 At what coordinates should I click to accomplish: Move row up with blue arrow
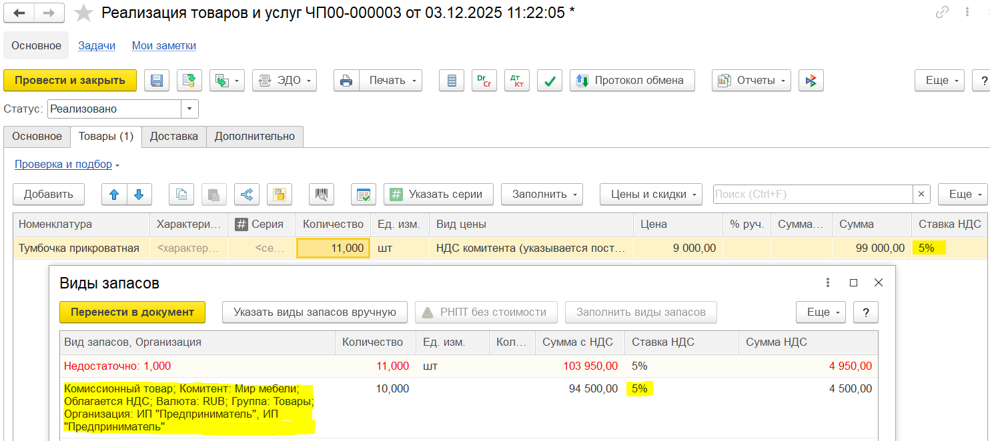114,195
